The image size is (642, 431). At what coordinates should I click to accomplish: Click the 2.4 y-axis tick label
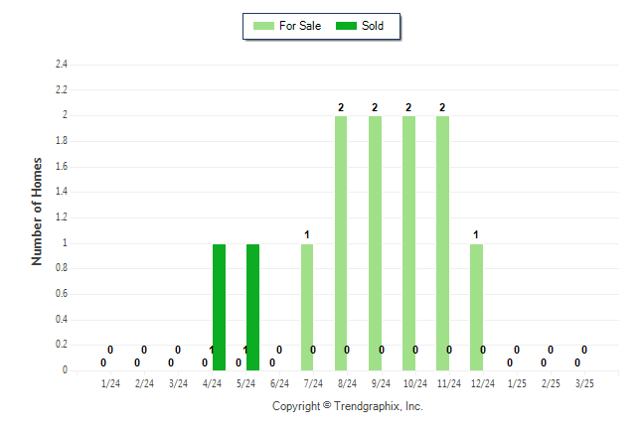[62, 64]
